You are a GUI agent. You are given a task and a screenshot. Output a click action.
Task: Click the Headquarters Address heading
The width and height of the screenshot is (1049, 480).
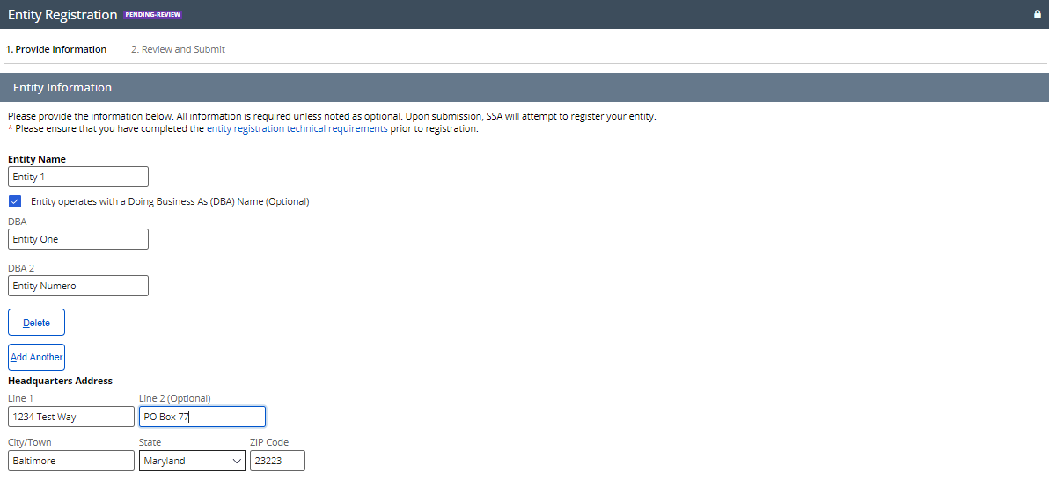pyautogui.click(x=60, y=381)
